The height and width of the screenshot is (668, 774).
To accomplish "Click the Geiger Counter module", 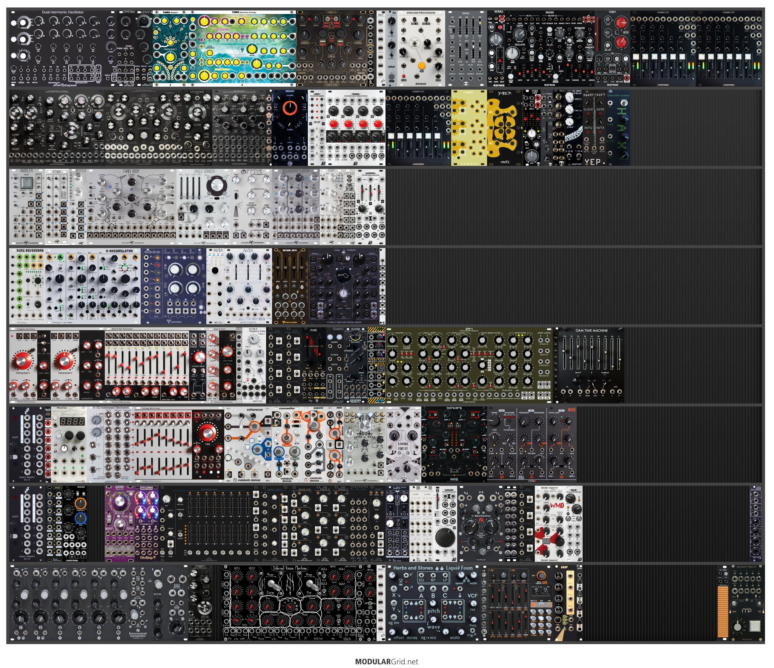I will tap(549, 524).
